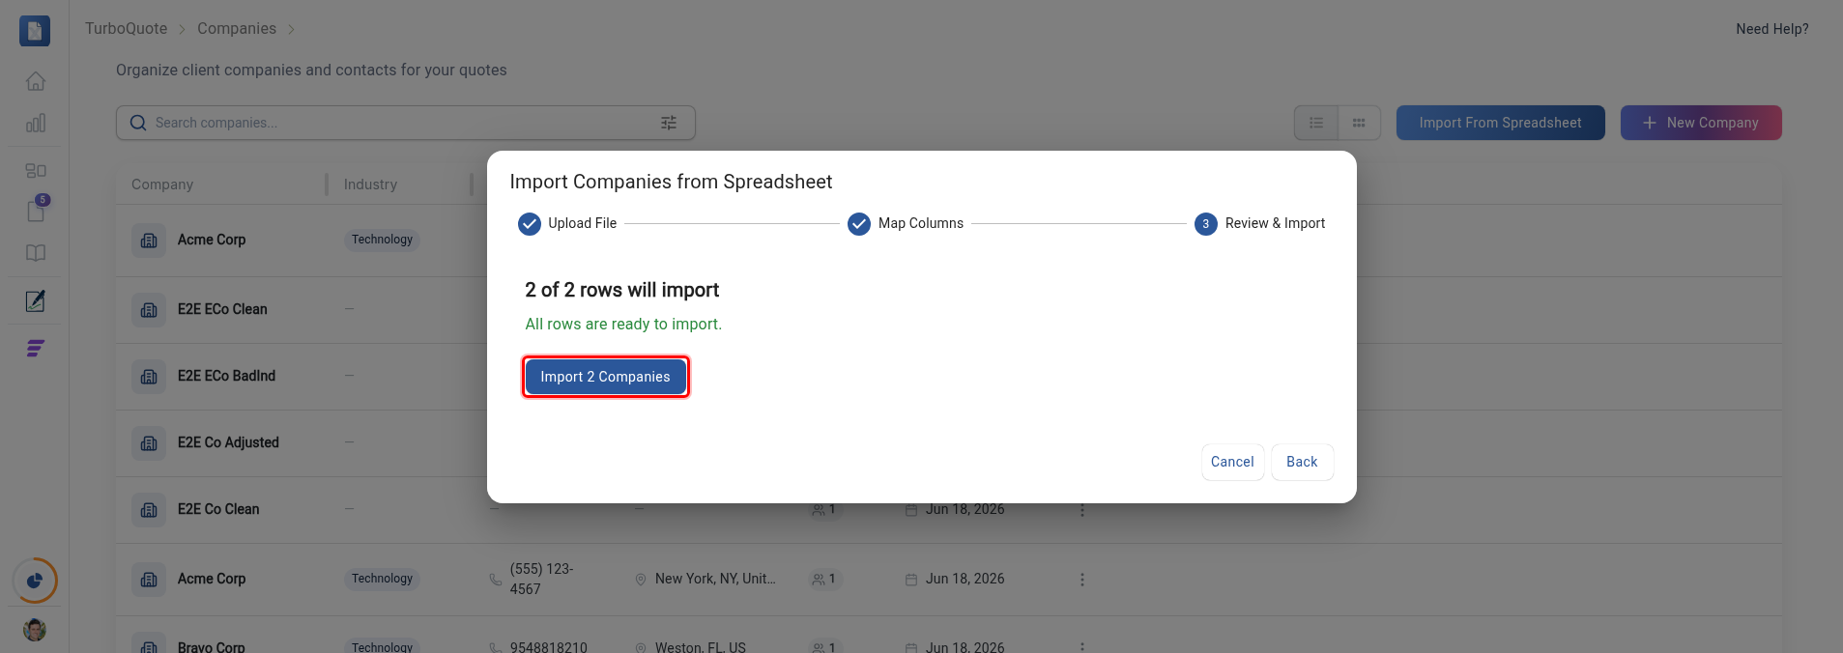This screenshot has height=653, width=1843.
Task: Click the circular usage progress icon
Action: point(35,581)
